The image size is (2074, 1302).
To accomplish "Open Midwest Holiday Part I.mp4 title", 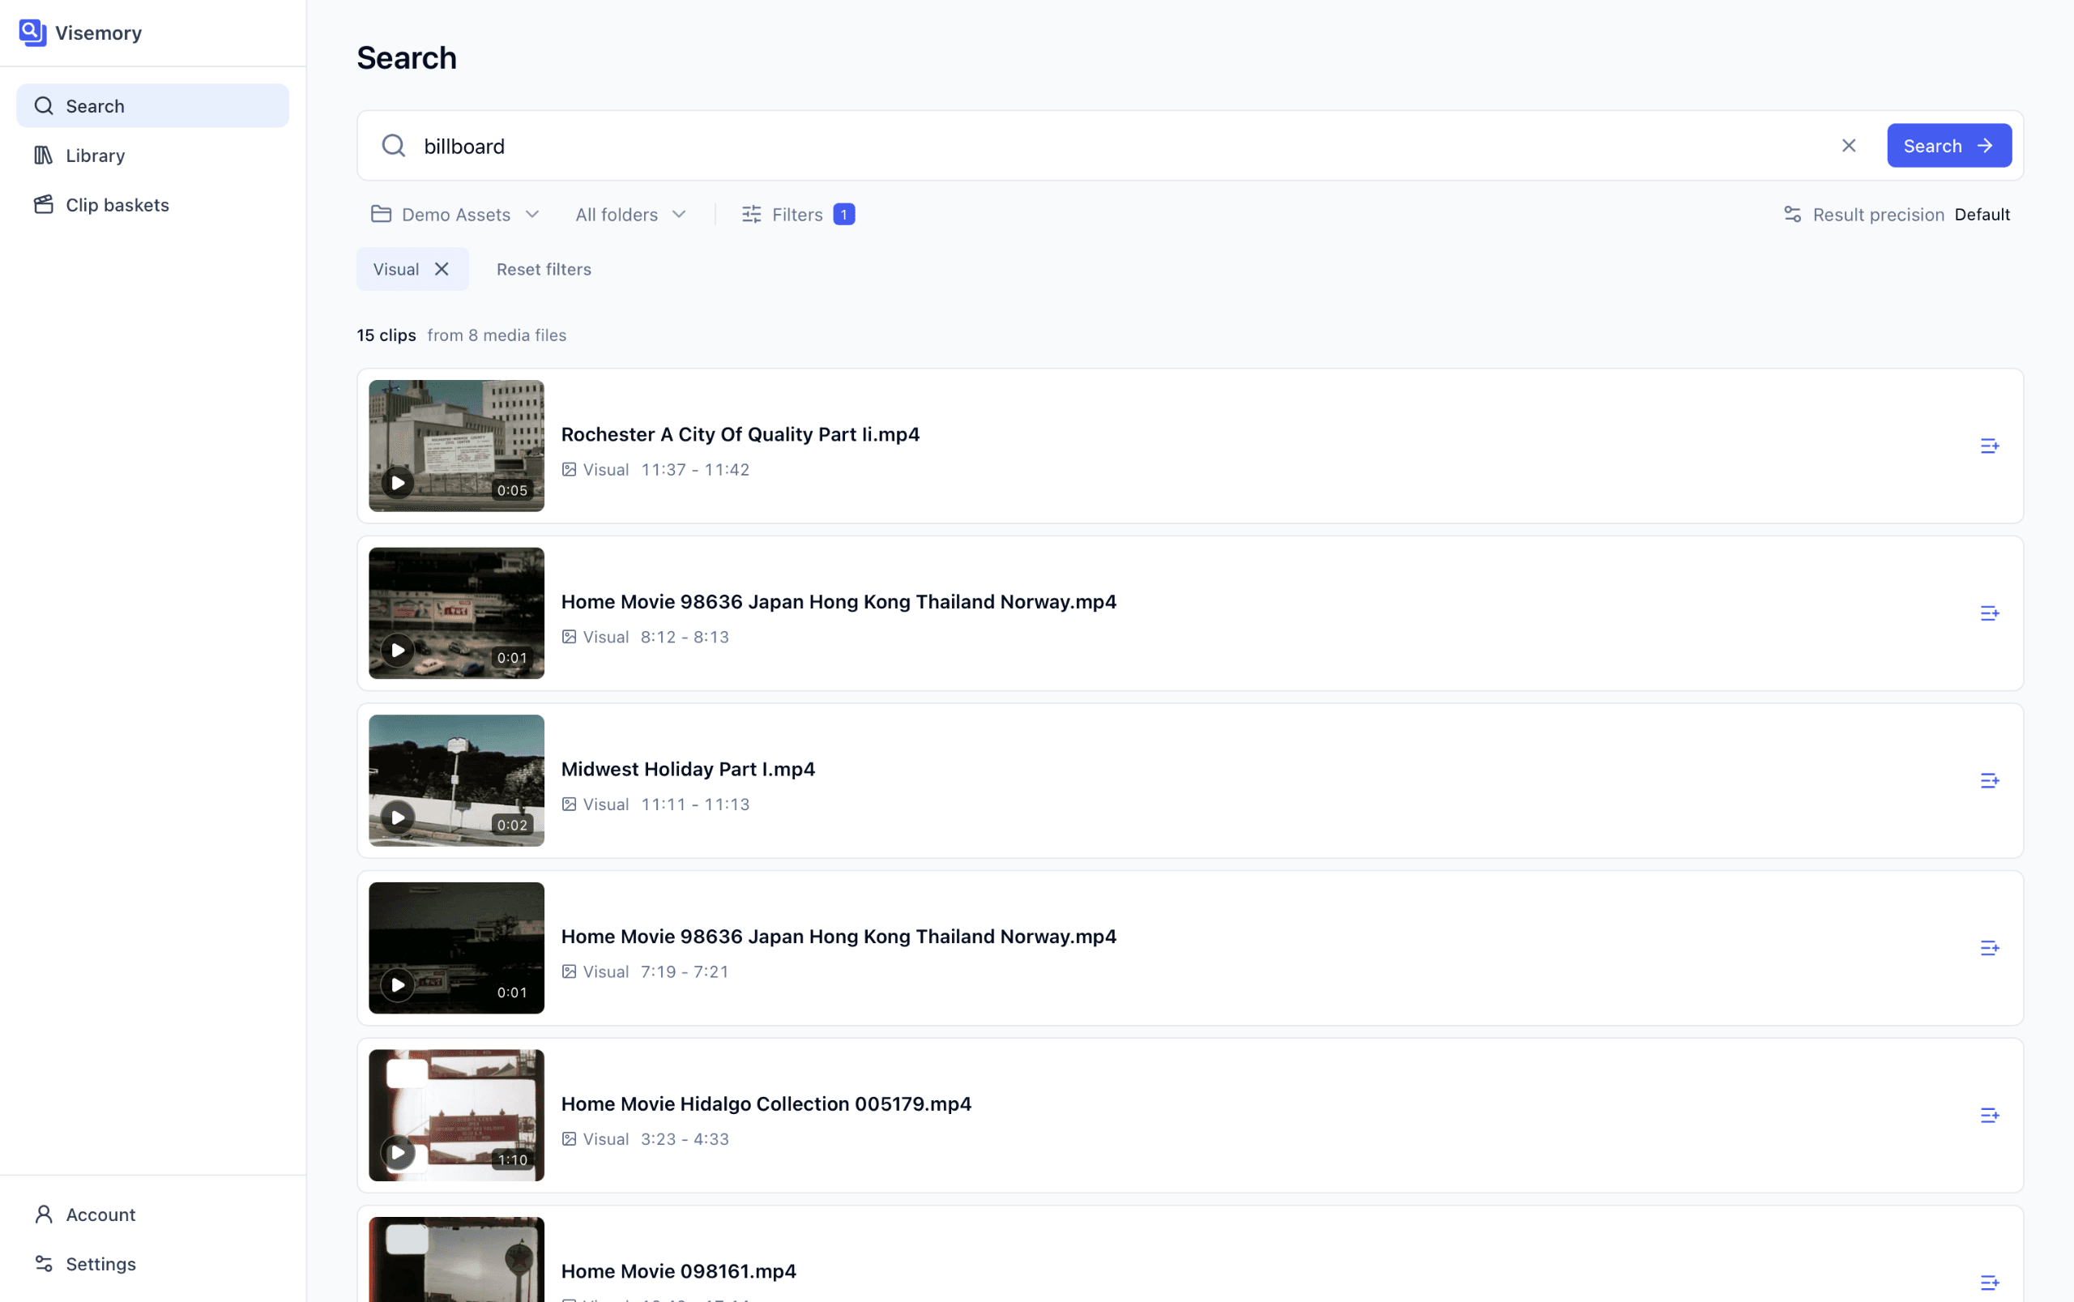I will [688, 769].
